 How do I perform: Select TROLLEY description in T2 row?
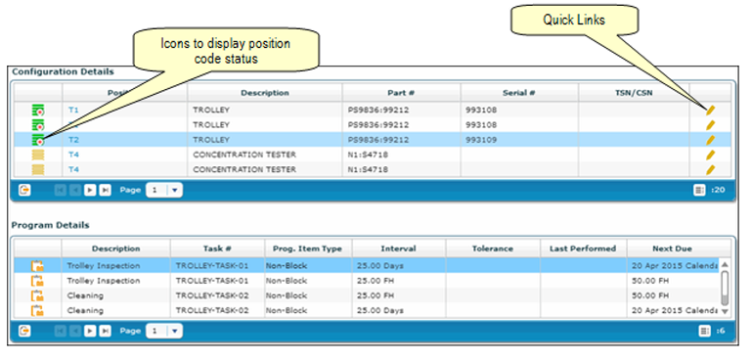211,140
